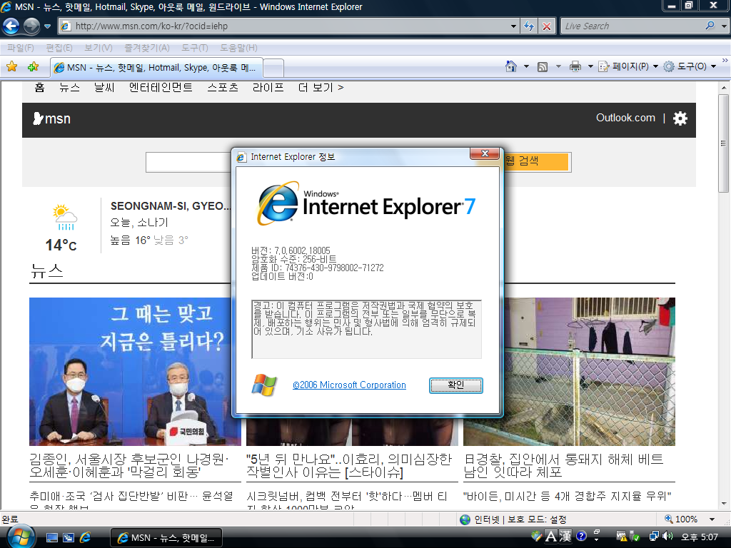Click the IME help question mark icon
Image resolution: width=731 pixels, height=548 pixels.
pyautogui.click(x=581, y=536)
